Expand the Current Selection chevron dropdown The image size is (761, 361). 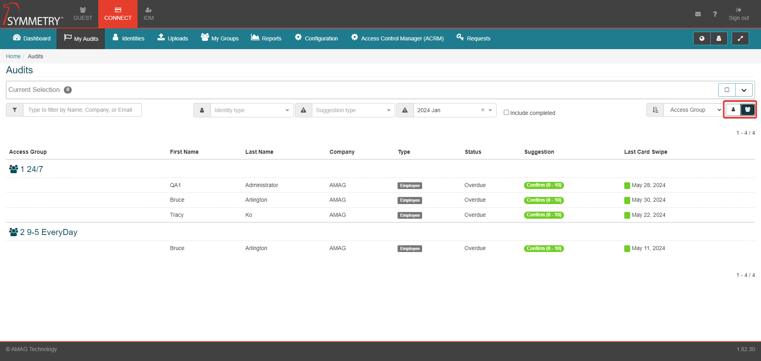pos(744,90)
